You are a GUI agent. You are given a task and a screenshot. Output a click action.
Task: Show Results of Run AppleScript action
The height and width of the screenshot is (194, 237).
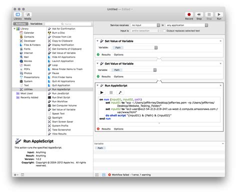(106, 129)
